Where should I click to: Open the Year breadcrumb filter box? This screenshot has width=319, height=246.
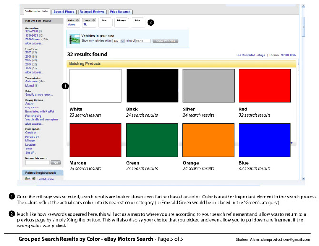click(x=105, y=22)
